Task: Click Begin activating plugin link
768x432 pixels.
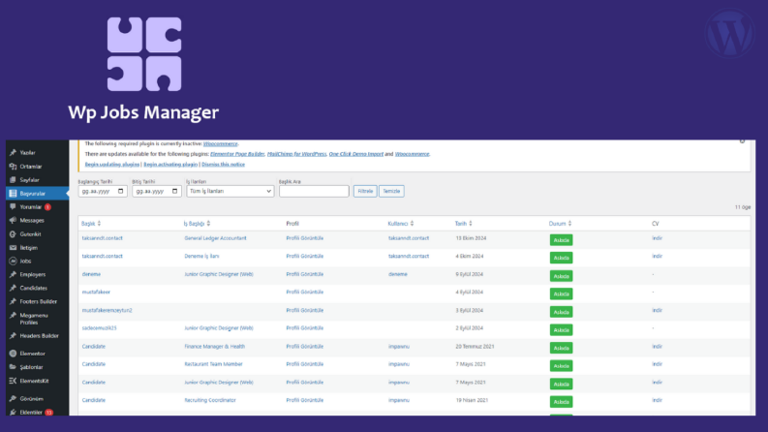Action: (170, 165)
